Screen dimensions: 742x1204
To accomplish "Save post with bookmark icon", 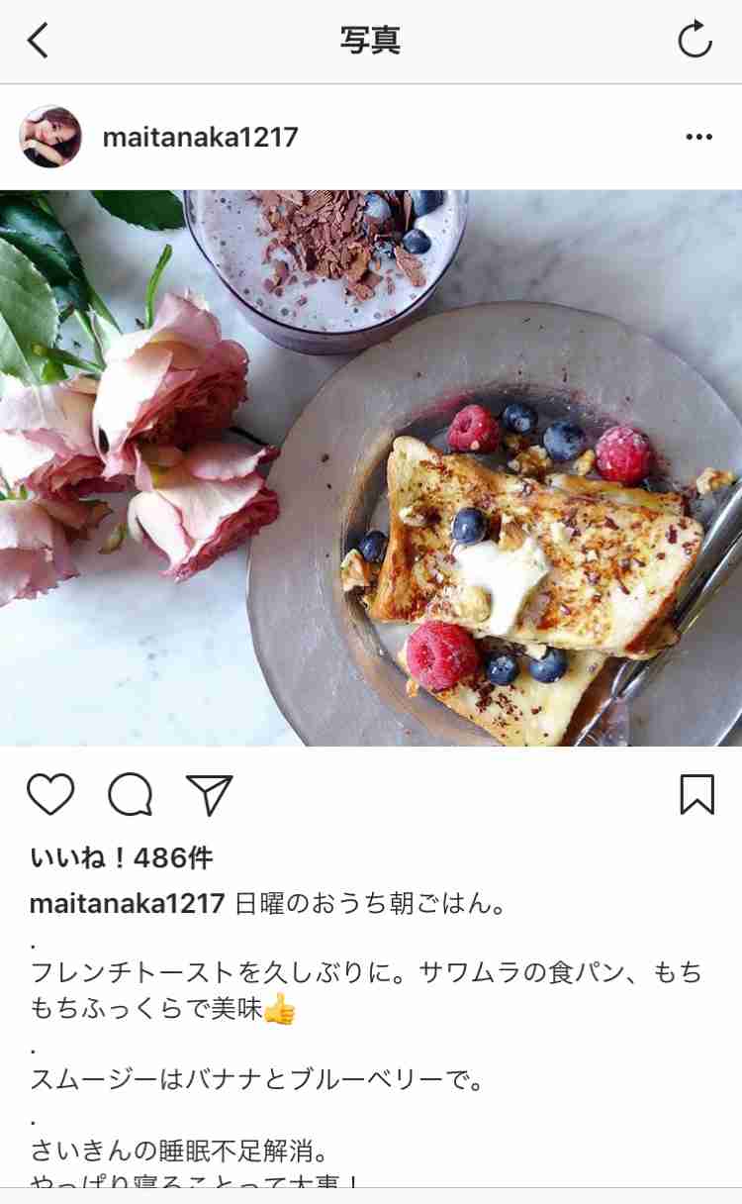I will 697,794.
